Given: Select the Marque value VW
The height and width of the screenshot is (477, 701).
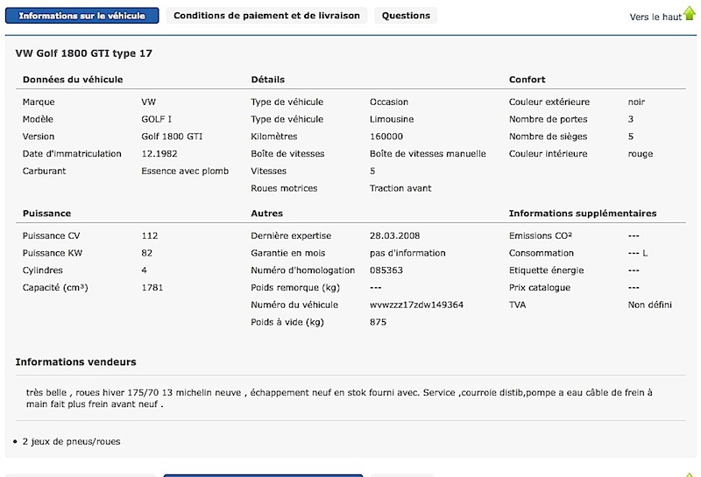Looking at the screenshot, I should click(148, 102).
